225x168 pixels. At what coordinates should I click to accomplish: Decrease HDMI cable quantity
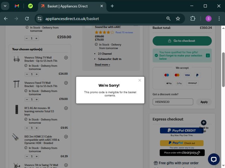[27, 156]
